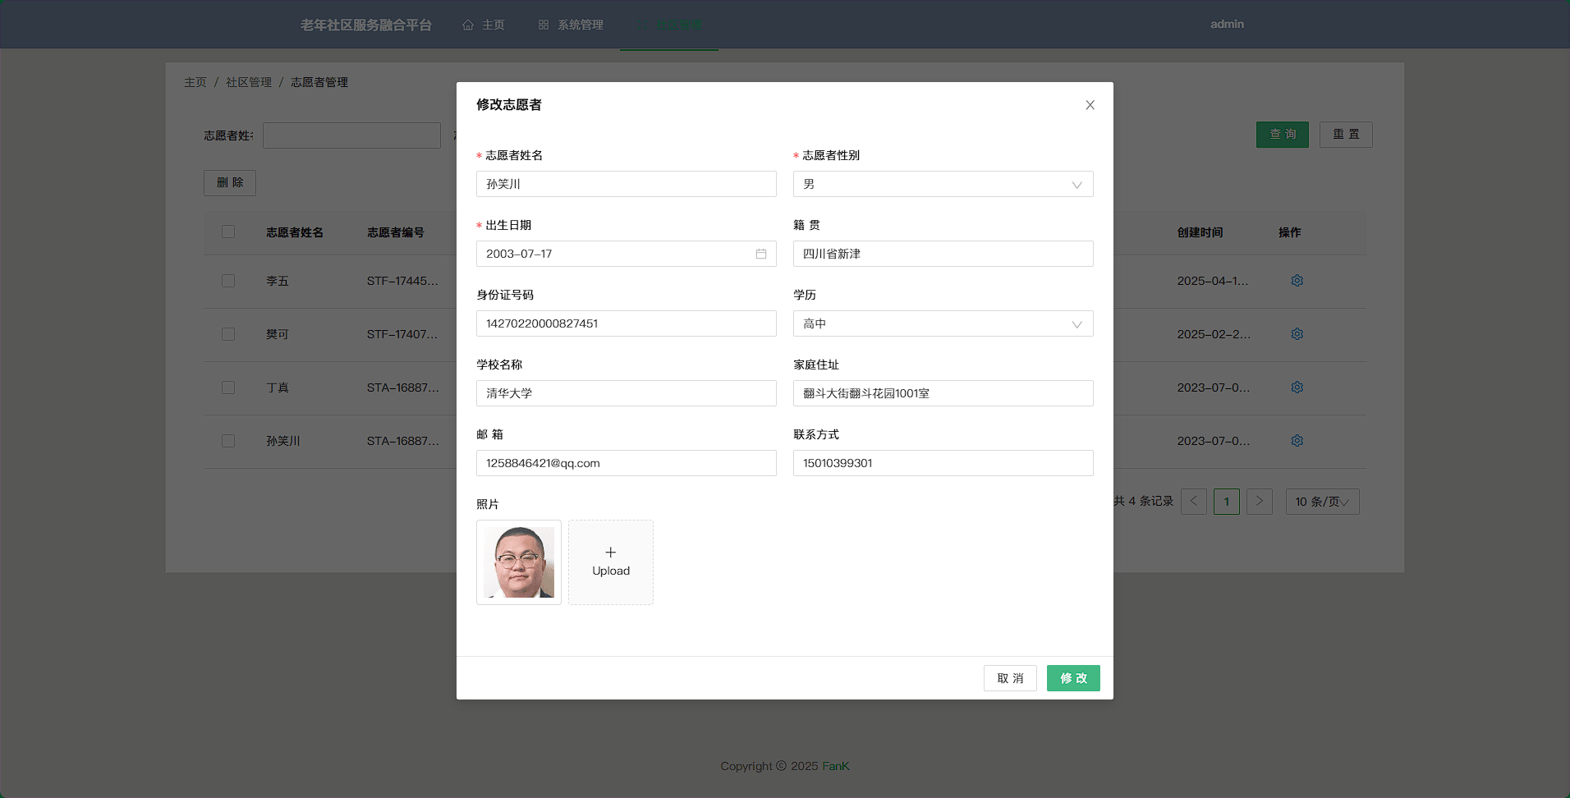
Task: Close the 修改志愿者 dialog with X
Action: (x=1090, y=105)
